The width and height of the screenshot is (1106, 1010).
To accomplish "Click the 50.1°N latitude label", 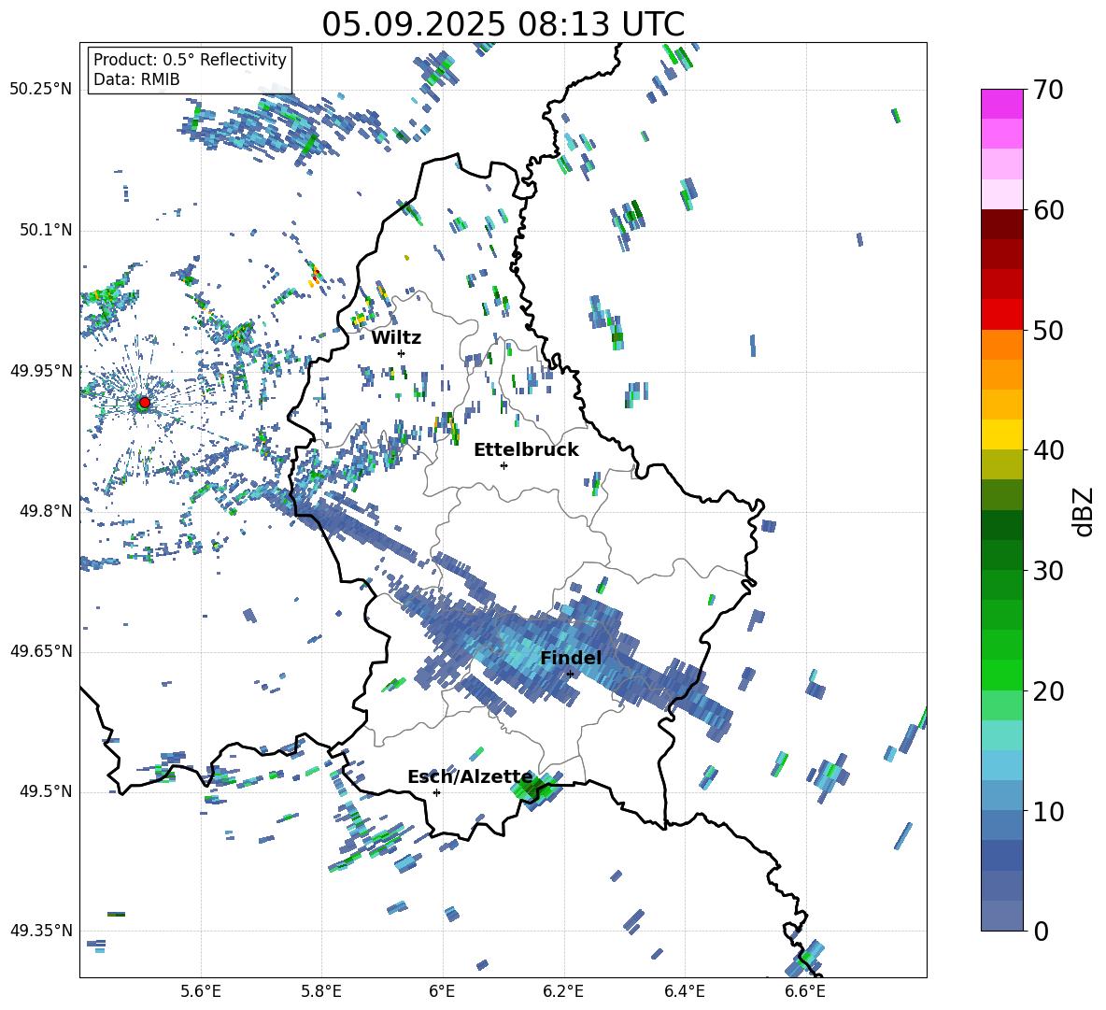I will [46, 231].
